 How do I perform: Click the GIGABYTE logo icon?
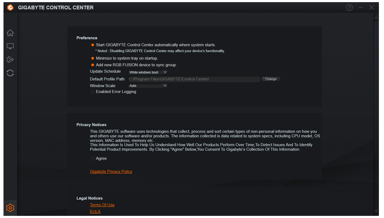pyautogui.click(x=10, y=7)
